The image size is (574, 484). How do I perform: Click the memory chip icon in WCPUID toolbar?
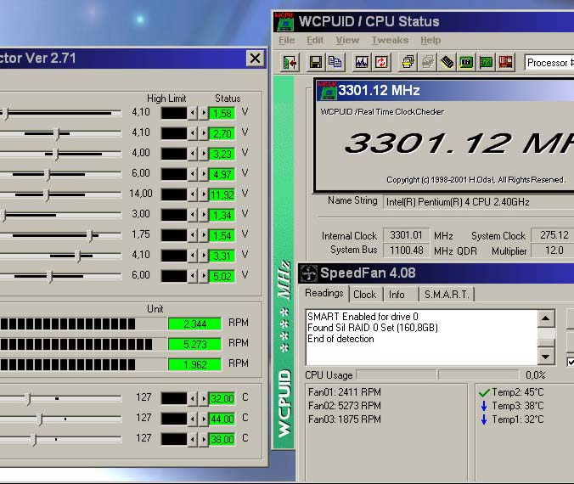point(447,63)
